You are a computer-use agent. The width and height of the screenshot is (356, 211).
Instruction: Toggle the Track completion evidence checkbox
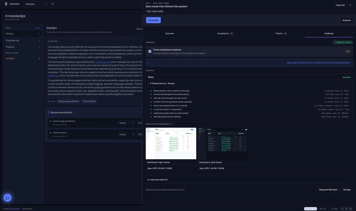tap(150, 51)
